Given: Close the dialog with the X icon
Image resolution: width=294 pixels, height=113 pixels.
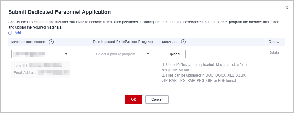Looking at the screenshot, I should tap(287, 8).
